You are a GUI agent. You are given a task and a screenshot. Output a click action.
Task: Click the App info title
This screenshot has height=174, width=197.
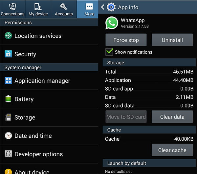tap(128, 7)
